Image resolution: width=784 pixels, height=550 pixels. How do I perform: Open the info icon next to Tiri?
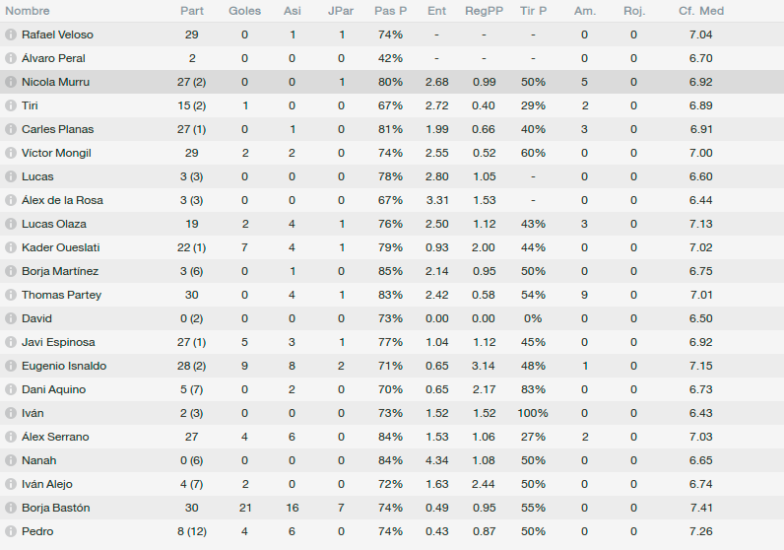pyautogui.click(x=11, y=105)
